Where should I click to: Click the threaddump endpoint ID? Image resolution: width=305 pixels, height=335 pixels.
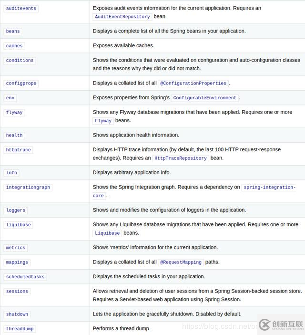pyautogui.click(x=20, y=329)
